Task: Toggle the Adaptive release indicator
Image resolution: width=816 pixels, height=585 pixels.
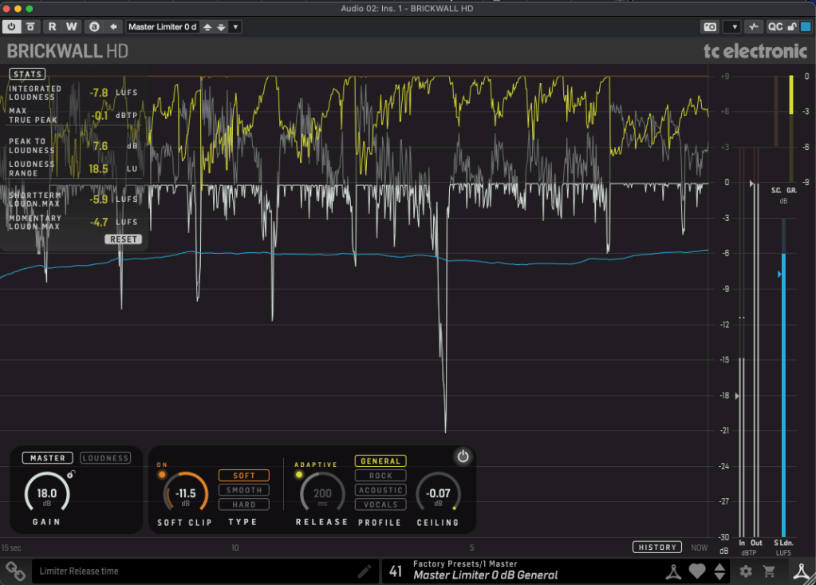Action: click(299, 475)
